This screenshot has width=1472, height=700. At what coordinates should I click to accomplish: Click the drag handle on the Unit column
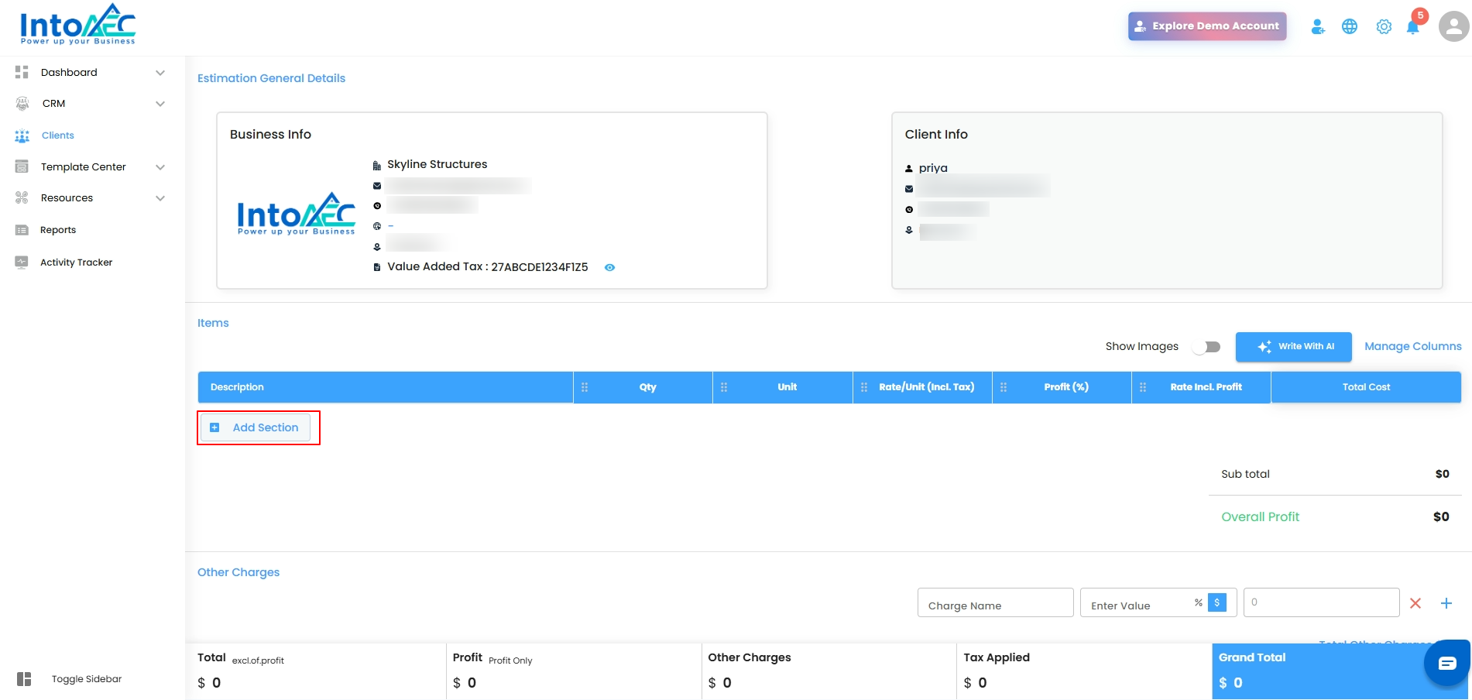click(x=724, y=387)
